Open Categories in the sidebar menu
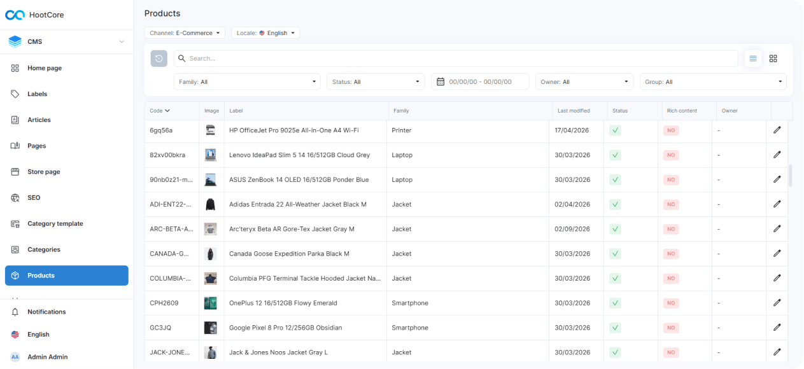804x369 pixels. click(67, 249)
